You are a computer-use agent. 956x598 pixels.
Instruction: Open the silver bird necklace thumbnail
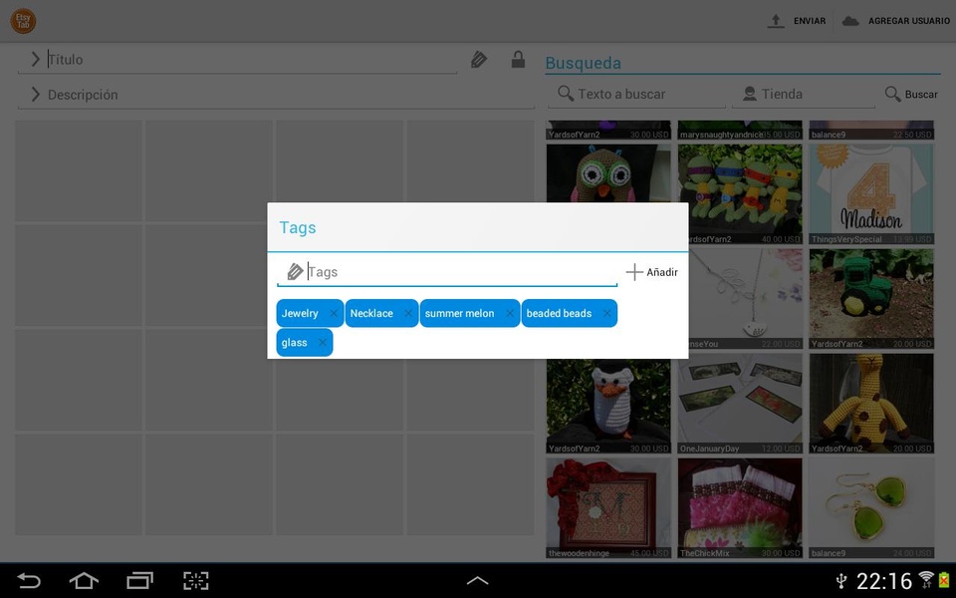pyautogui.click(x=745, y=298)
